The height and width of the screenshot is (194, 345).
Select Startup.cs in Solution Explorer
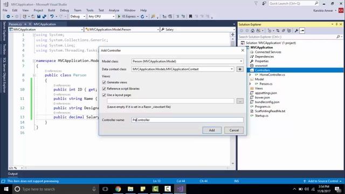click(261, 116)
